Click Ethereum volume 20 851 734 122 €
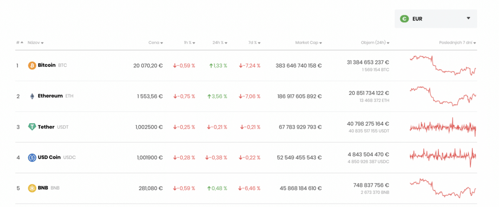 click(x=369, y=93)
